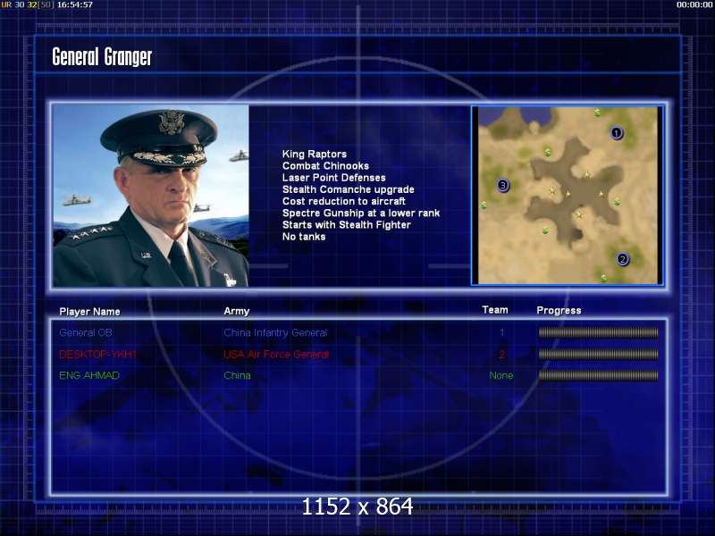The height and width of the screenshot is (536, 715).
Task: Click the Cost reduction to aircraft line
Action: click(x=344, y=202)
